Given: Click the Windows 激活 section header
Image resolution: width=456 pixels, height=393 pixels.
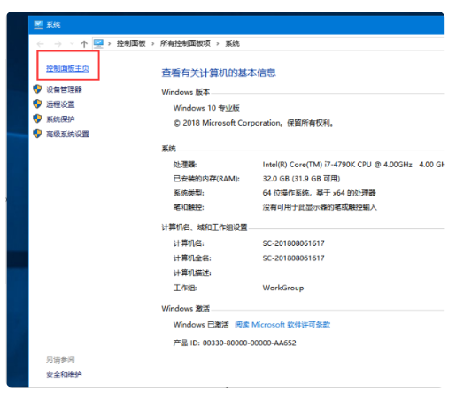Looking at the screenshot, I should [x=186, y=309].
